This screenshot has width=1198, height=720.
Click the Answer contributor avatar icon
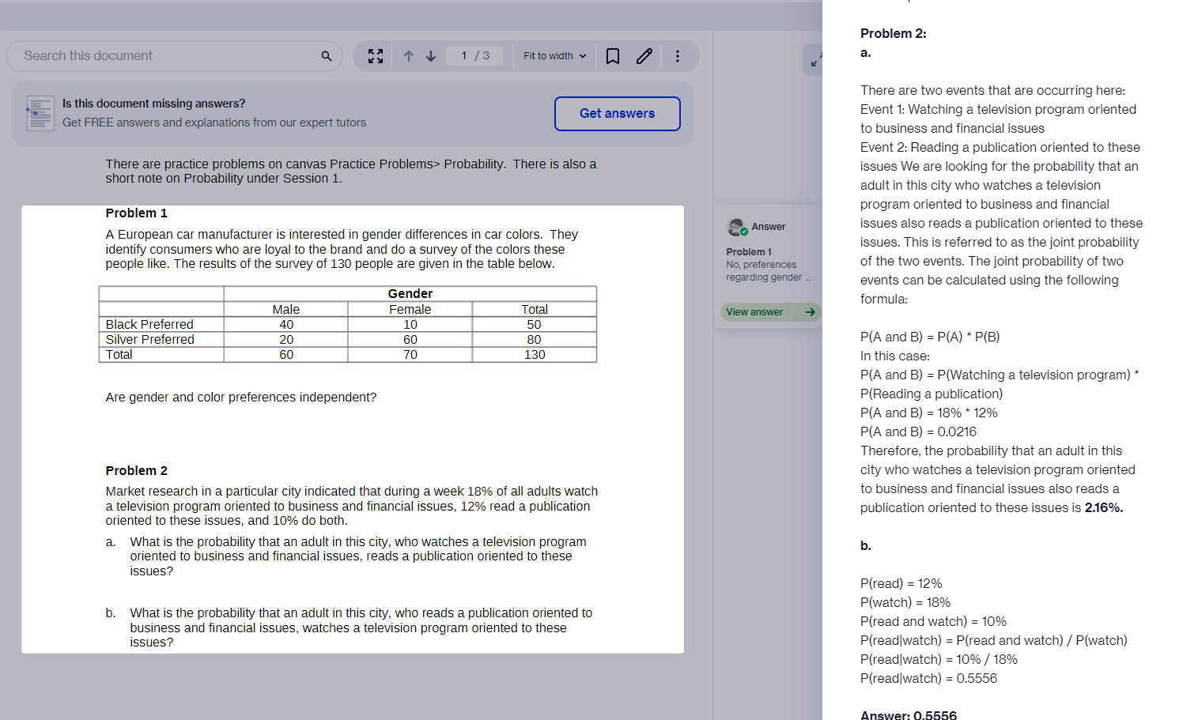tap(736, 225)
